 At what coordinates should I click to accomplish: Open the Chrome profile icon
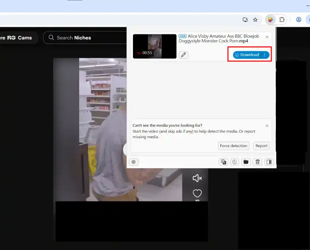coord(298,20)
